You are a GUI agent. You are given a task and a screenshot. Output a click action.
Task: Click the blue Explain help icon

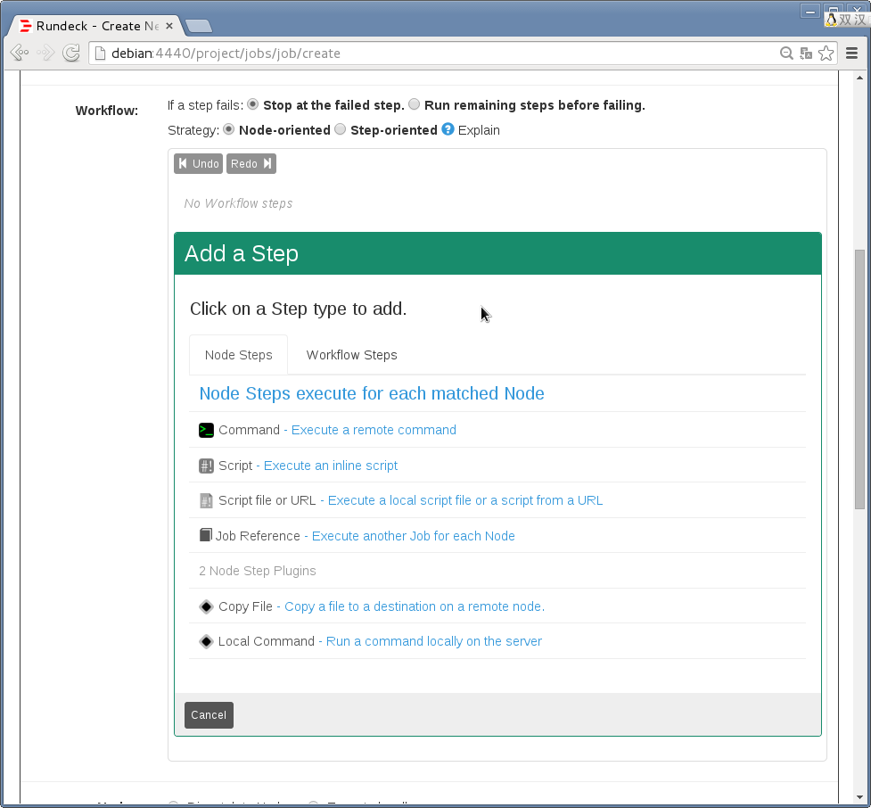coord(448,129)
